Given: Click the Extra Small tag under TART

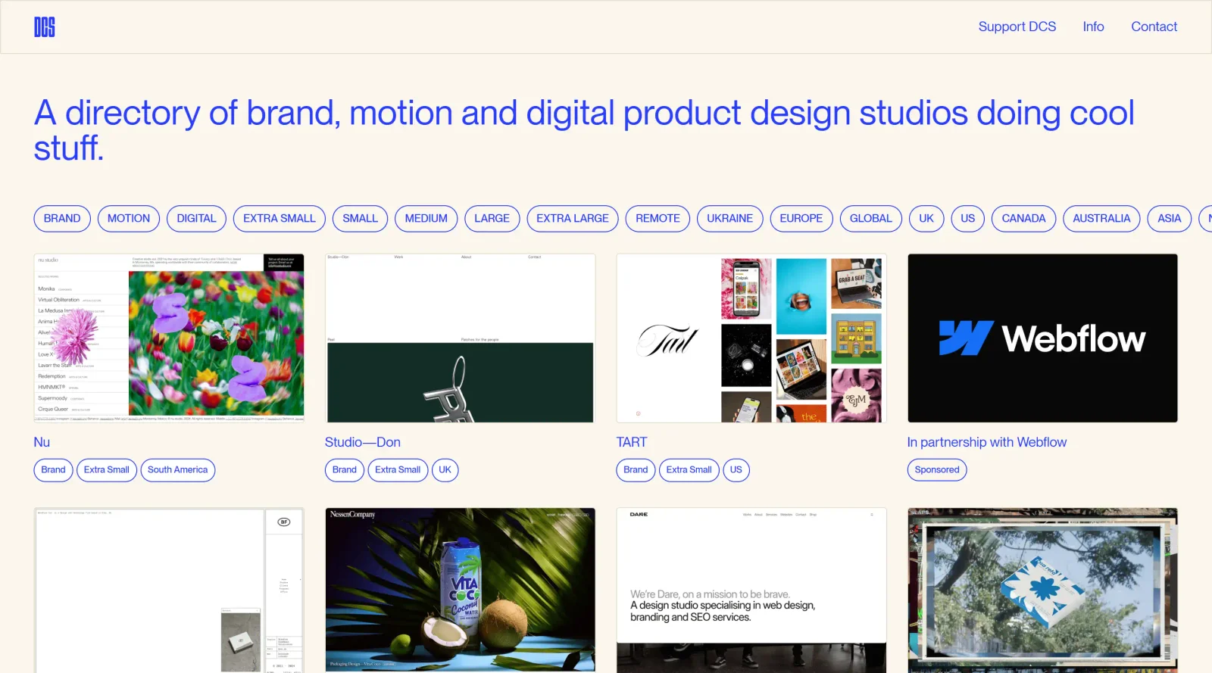Looking at the screenshot, I should tap(689, 469).
